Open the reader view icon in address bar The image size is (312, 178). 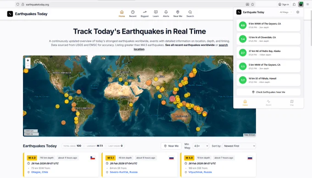(x=247, y=5)
